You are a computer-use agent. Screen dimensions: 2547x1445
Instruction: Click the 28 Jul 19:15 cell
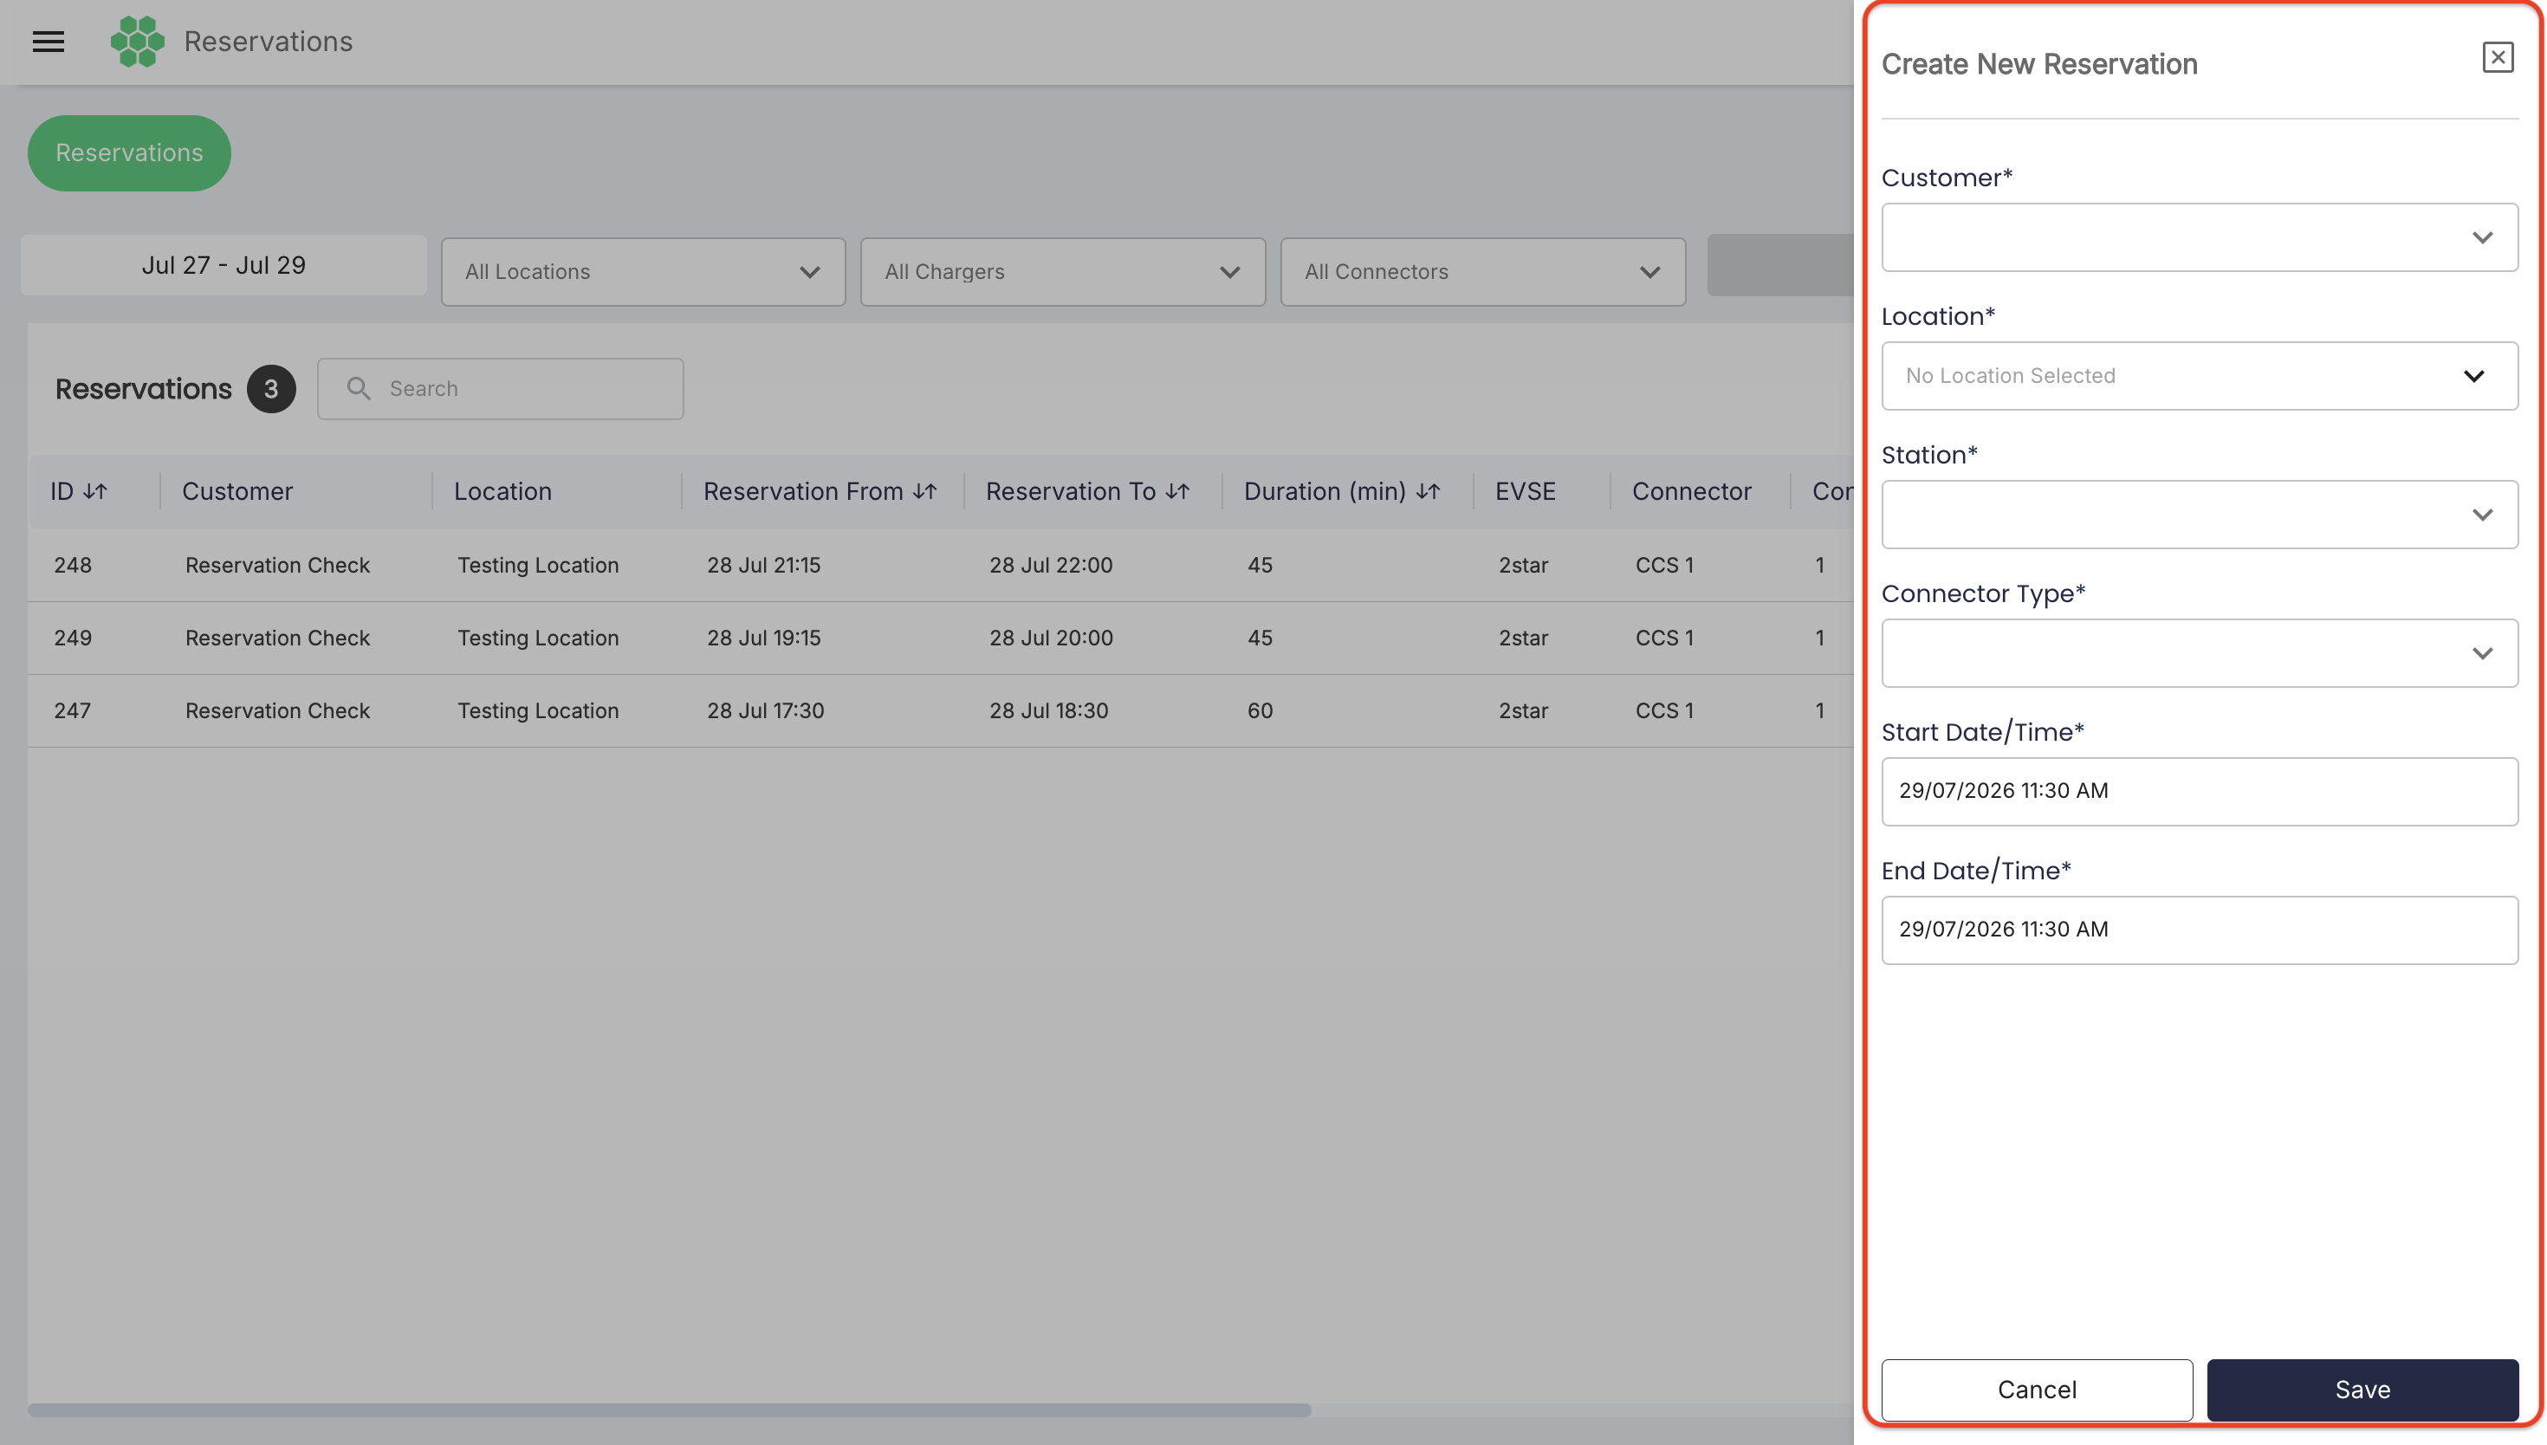(763, 638)
